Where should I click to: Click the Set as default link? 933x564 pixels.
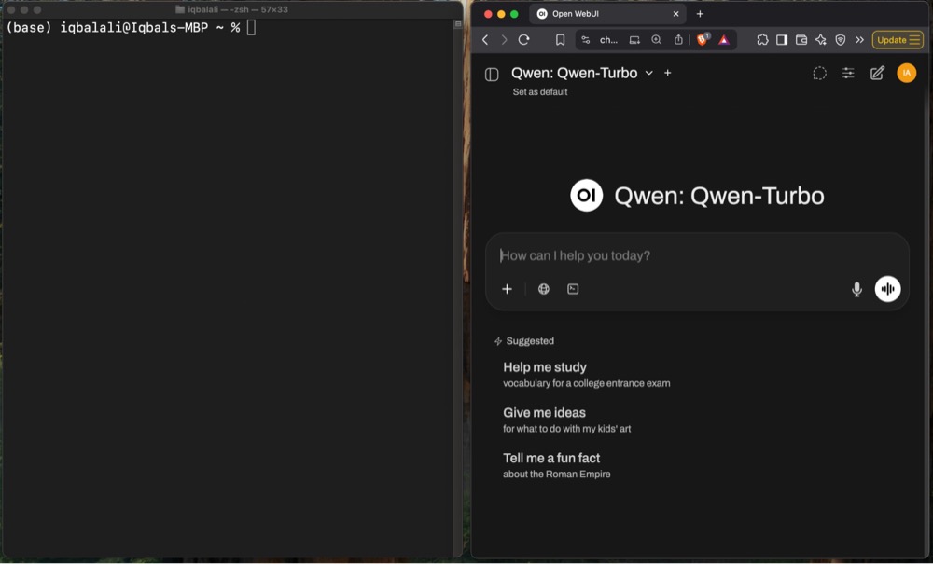click(539, 91)
